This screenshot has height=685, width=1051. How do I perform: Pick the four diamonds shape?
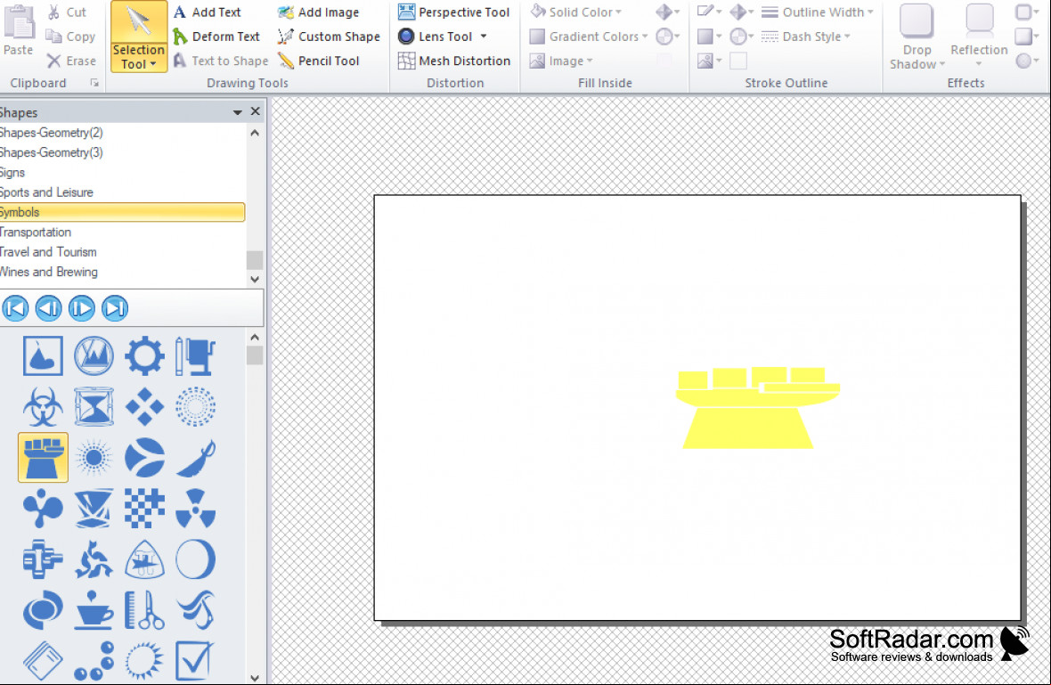point(144,407)
